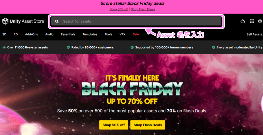Open the 3D category menu
Viewport: 263px width, 135px height.
tap(4, 34)
